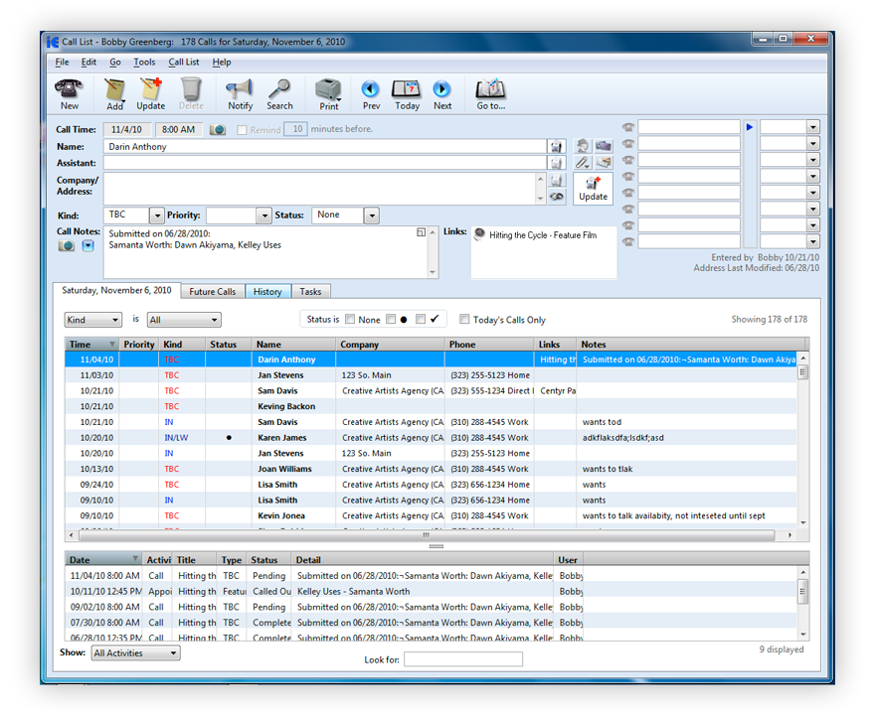
Task: Click the New call telephone icon
Action: [x=69, y=89]
